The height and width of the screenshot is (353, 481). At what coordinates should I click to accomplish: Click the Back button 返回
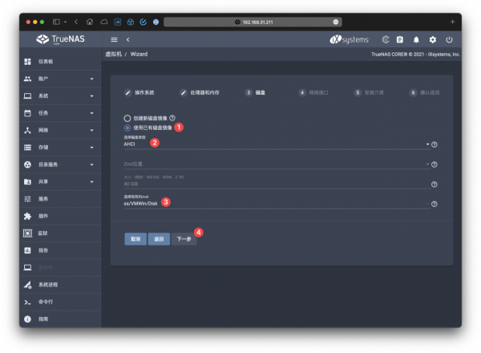(x=159, y=239)
